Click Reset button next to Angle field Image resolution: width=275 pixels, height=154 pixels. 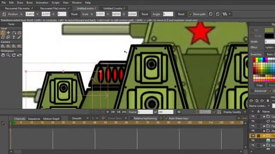(181, 14)
